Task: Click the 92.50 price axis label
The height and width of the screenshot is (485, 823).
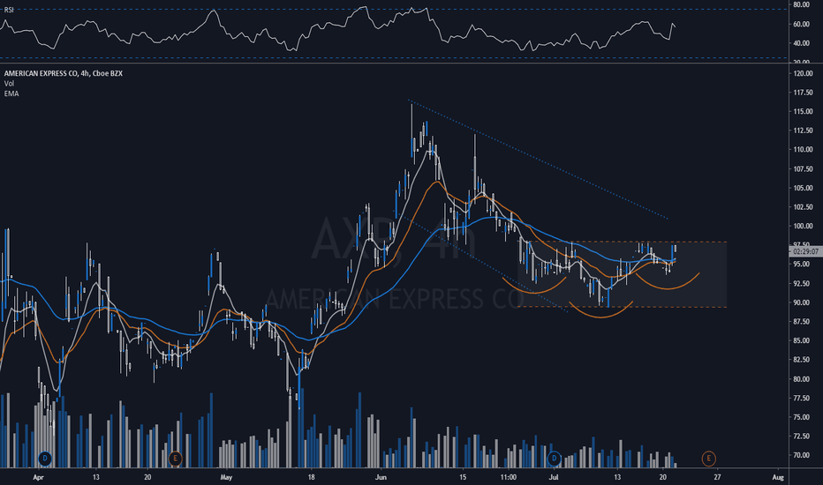Action: click(803, 283)
